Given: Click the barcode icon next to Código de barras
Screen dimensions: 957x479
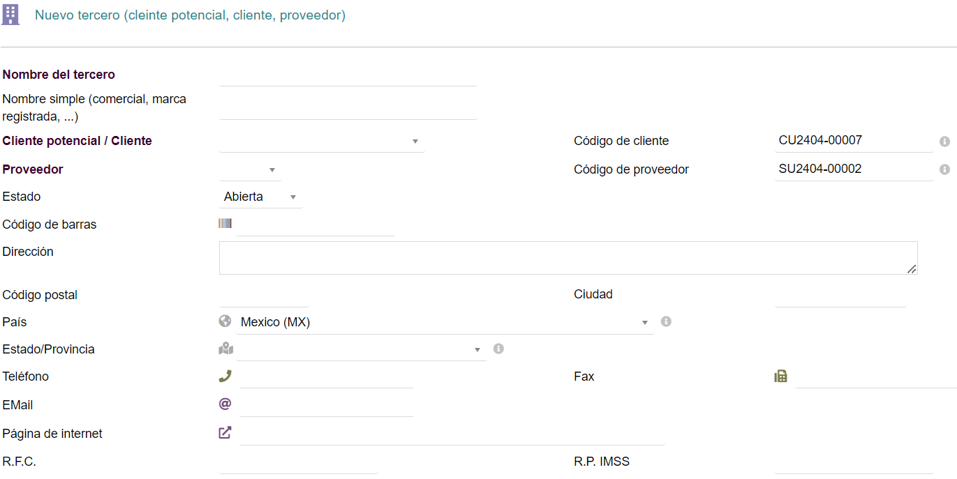Looking at the screenshot, I should click(x=225, y=224).
